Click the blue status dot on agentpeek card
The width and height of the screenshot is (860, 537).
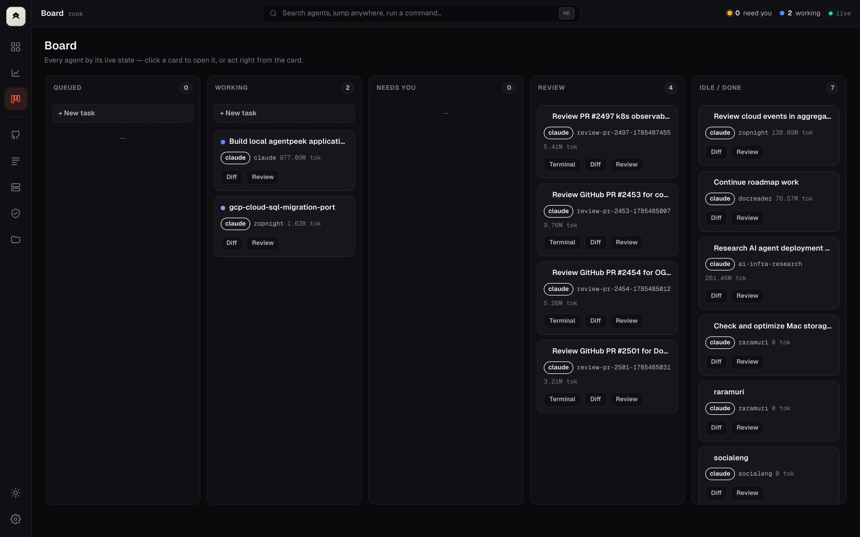223,142
